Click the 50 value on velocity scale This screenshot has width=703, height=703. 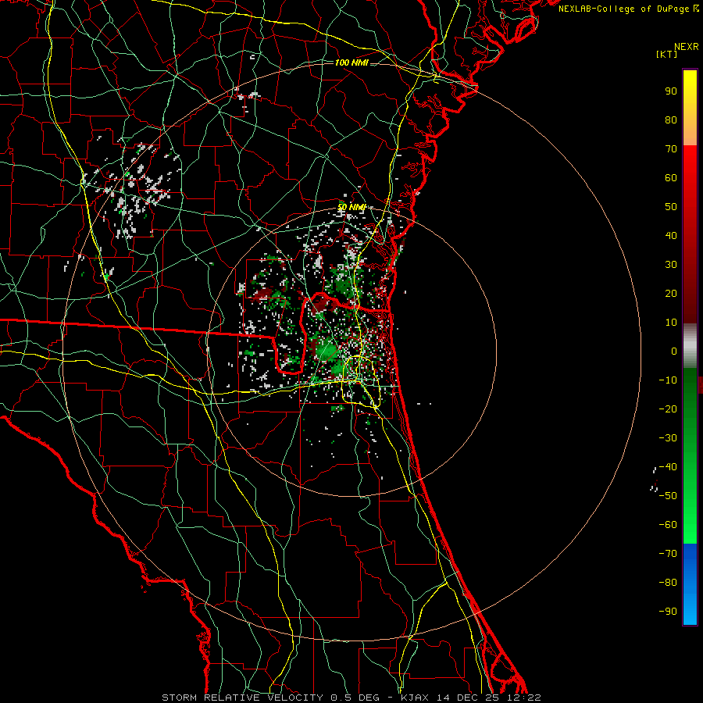[x=671, y=207]
